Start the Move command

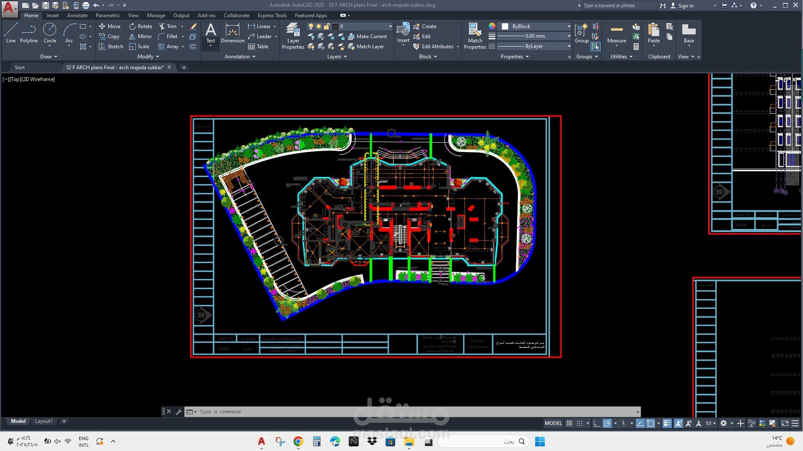(x=109, y=26)
